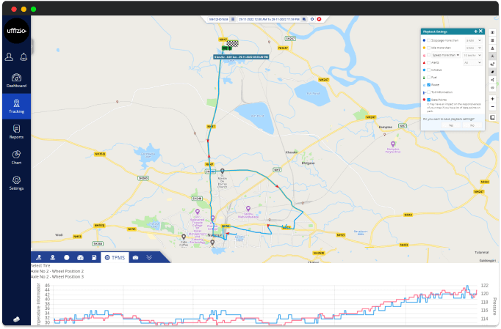The width and height of the screenshot is (501, 329).
Task: Open the speedometer tab in bottom bar
Action: (80, 258)
